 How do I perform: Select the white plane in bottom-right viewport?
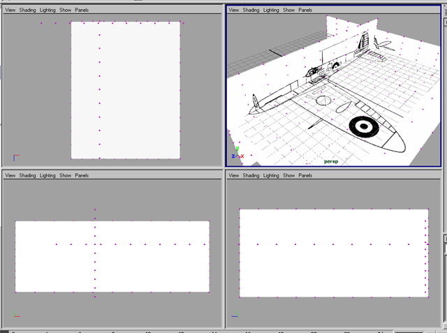pyautogui.click(x=334, y=253)
